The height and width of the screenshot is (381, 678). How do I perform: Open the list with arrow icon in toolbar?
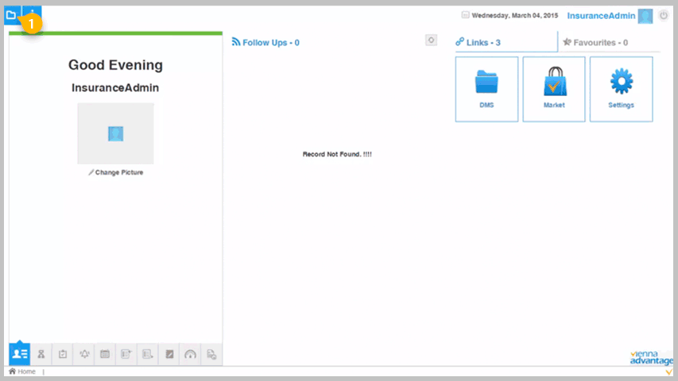pos(148,354)
